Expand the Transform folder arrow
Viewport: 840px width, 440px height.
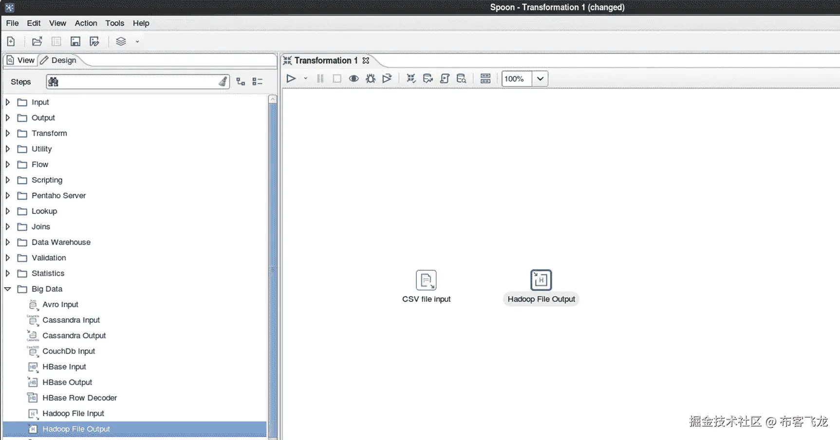pyautogui.click(x=8, y=133)
